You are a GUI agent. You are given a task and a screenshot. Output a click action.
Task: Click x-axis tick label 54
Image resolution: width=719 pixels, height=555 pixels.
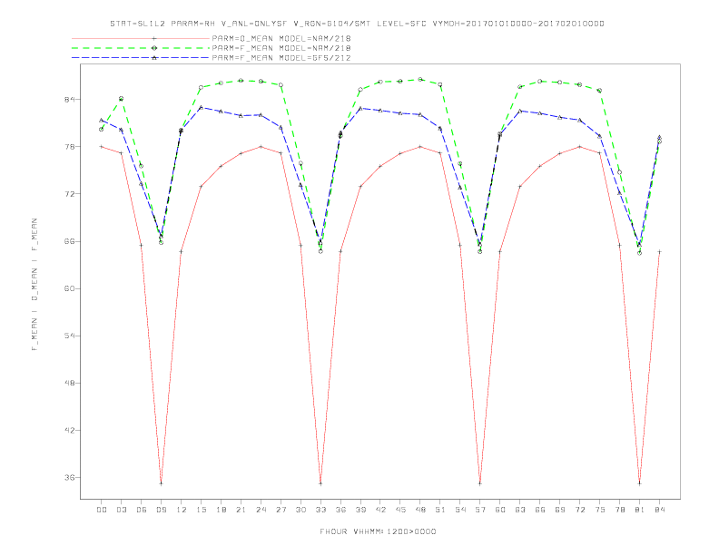point(460,510)
